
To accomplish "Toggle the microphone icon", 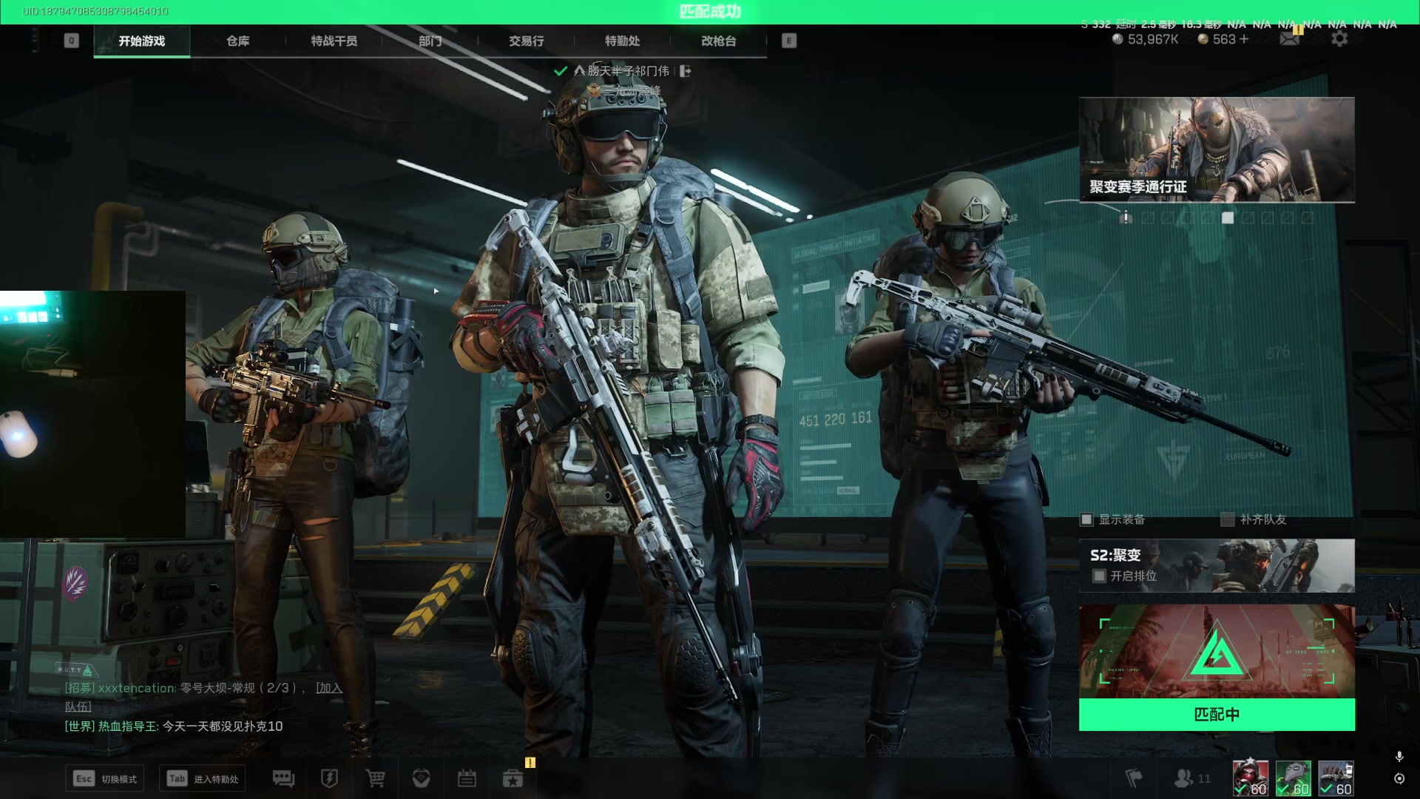I will [x=1399, y=756].
